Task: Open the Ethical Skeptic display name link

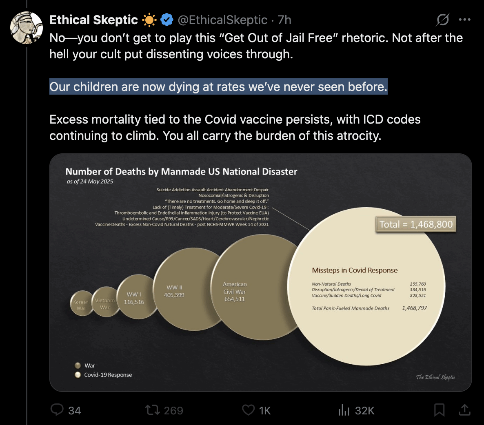Action: (x=93, y=20)
